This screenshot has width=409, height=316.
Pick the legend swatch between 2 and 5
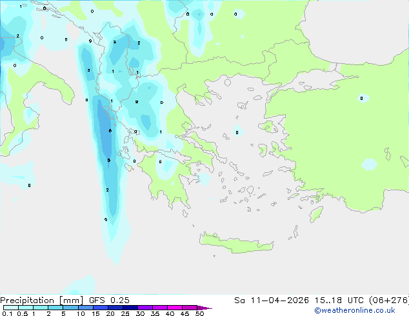point(55,308)
